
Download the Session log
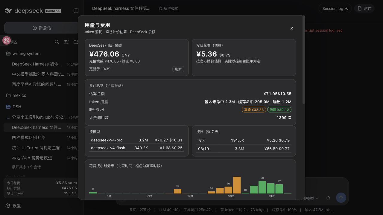335,8
